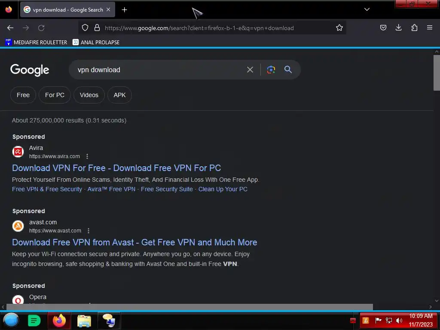Open the clock showing 10:09 AM
This screenshot has height=330, width=440.
(x=421, y=320)
